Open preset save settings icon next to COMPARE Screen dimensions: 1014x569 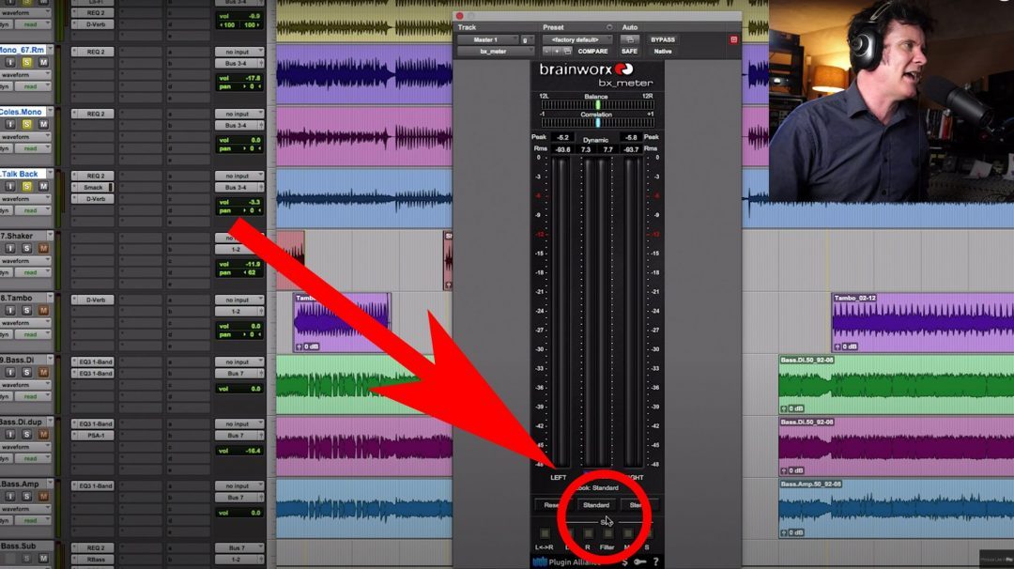[567, 51]
